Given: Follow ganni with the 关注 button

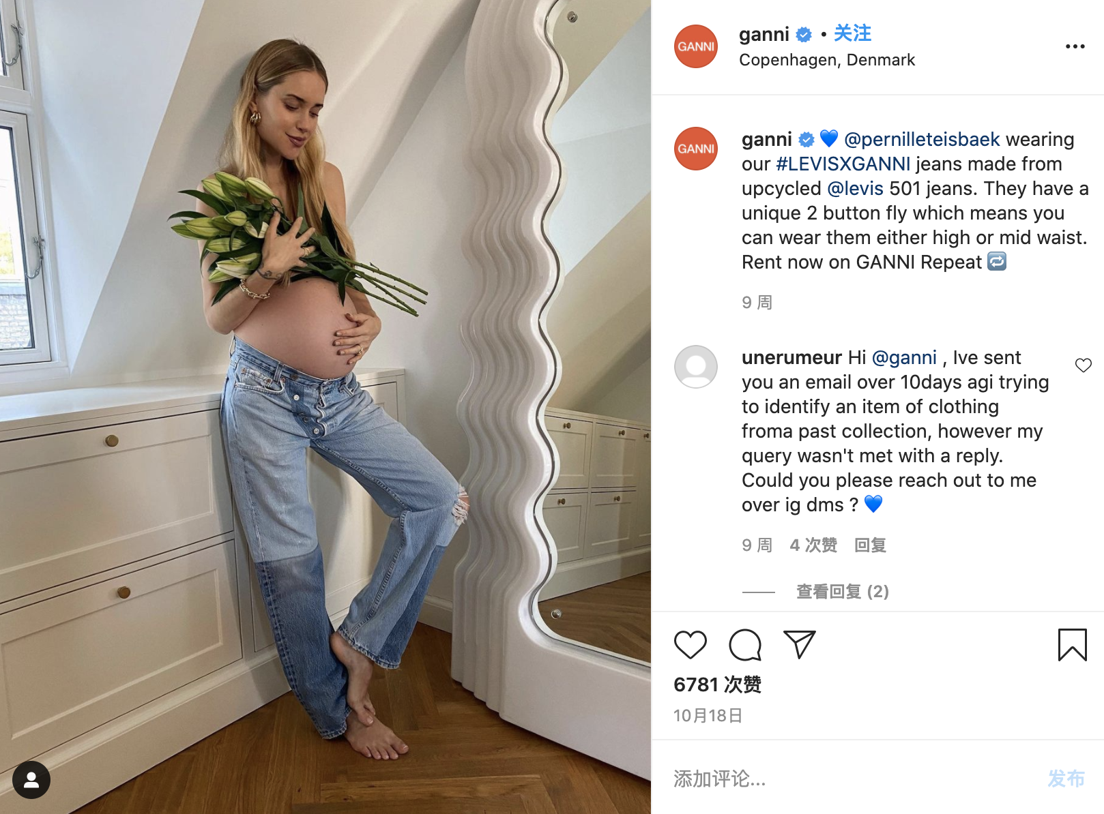Looking at the screenshot, I should click(x=852, y=33).
